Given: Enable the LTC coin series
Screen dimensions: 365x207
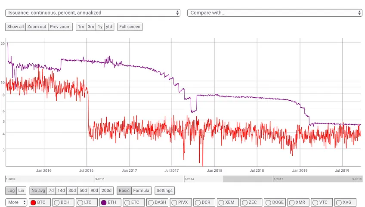Looking at the screenshot, I should click(x=87, y=202).
